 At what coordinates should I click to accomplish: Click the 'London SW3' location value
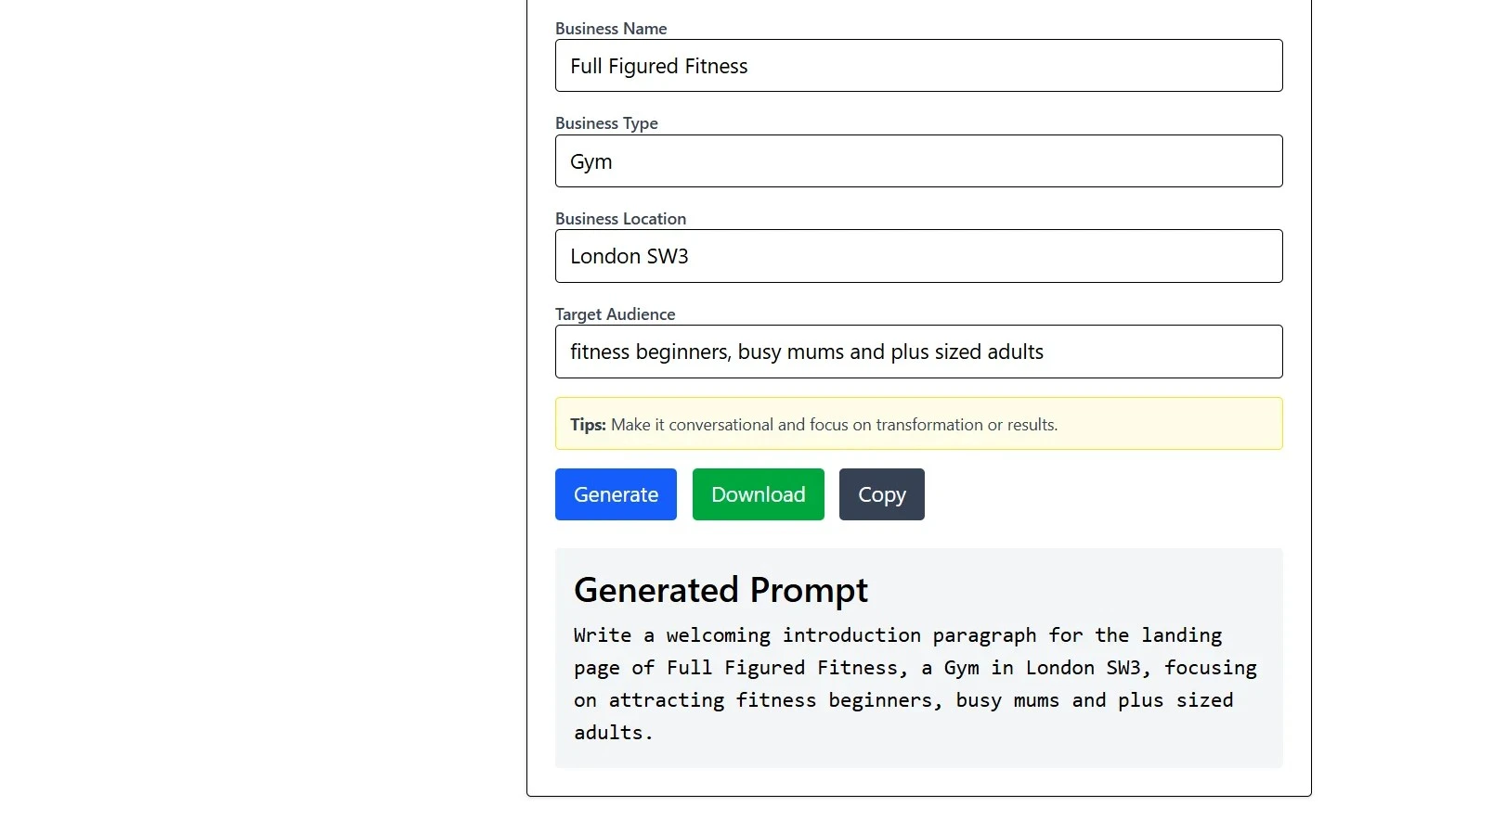630,256
